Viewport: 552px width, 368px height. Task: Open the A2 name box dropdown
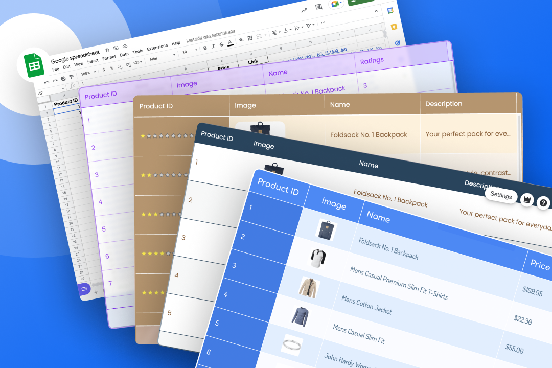pyautogui.click(x=63, y=88)
